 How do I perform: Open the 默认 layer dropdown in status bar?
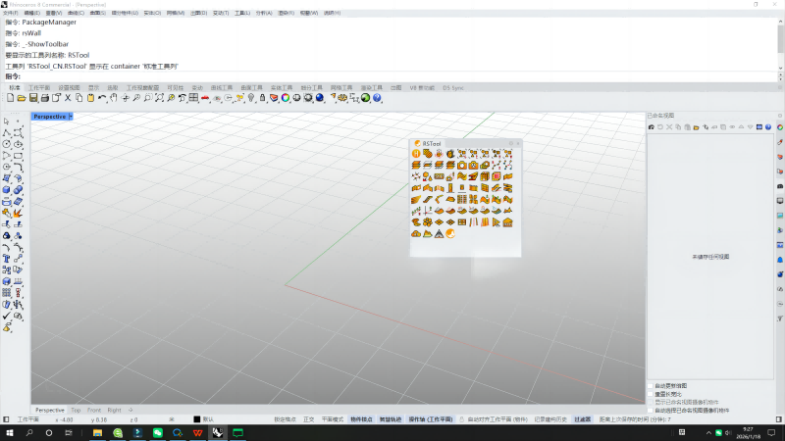tap(207, 419)
